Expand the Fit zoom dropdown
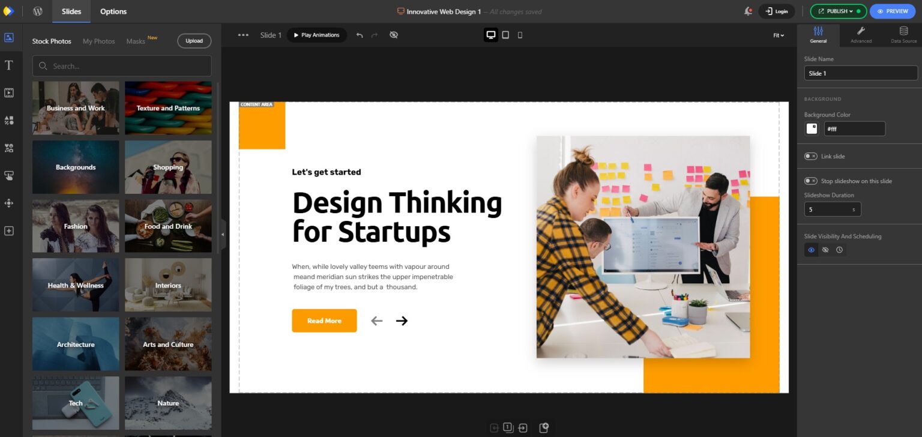 [777, 35]
